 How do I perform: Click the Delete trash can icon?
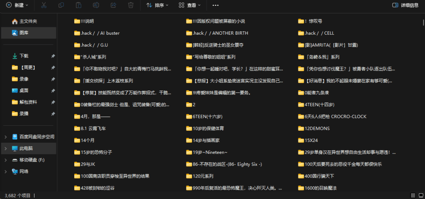point(131,5)
